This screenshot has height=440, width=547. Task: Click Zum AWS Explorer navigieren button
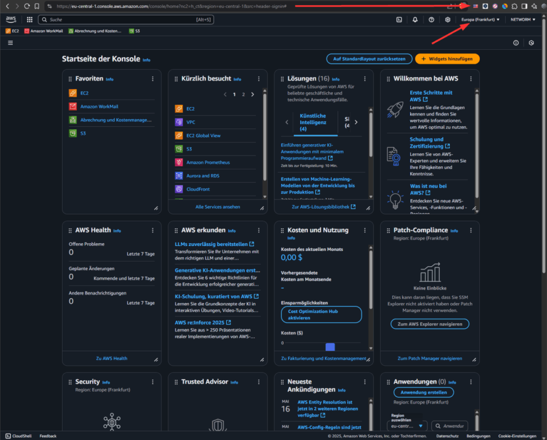pos(430,324)
